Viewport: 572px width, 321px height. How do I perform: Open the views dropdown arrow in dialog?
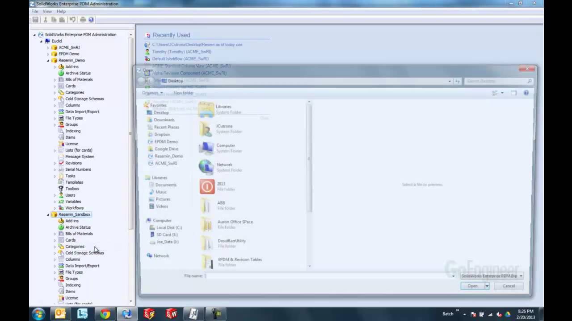502,93
